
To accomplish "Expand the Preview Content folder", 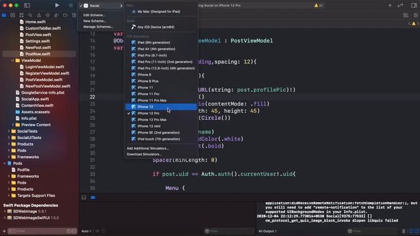I will point(12,125).
